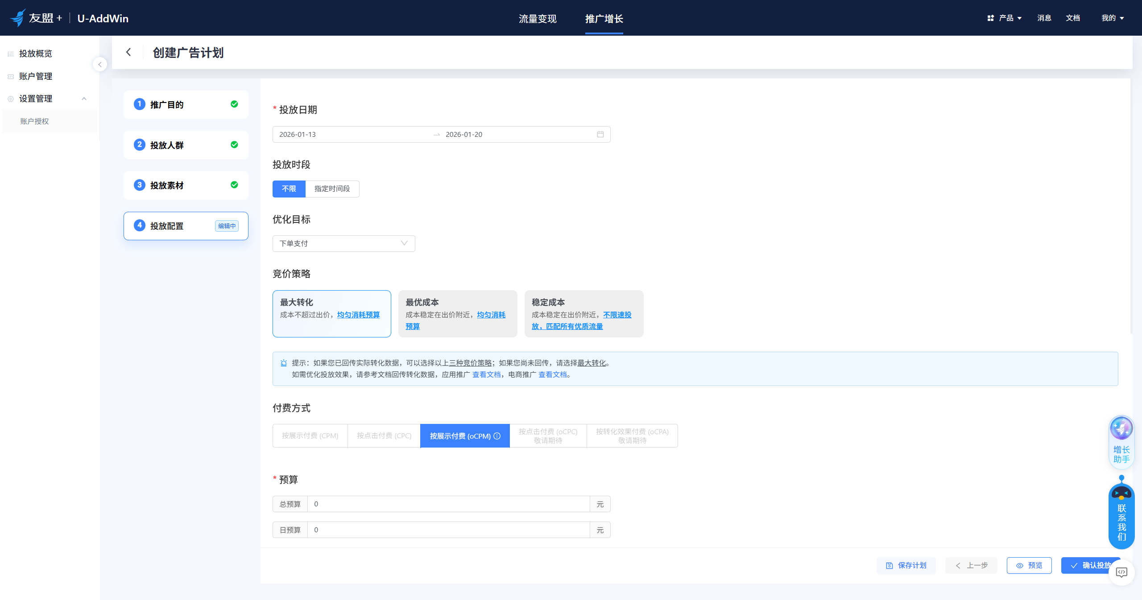
Task: Switch to the 流量变现 top tab
Action: (x=538, y=19)
